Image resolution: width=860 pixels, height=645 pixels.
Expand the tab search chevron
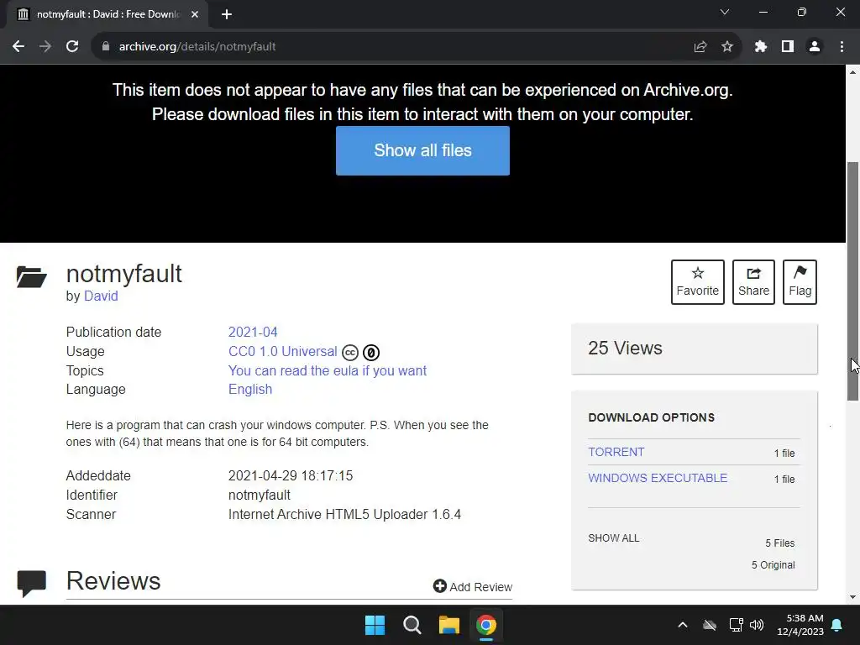[725, 12]
